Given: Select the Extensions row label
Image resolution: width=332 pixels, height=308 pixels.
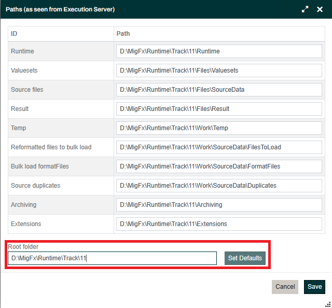Looking at the screenshot, I should click(x=26, y=224).
